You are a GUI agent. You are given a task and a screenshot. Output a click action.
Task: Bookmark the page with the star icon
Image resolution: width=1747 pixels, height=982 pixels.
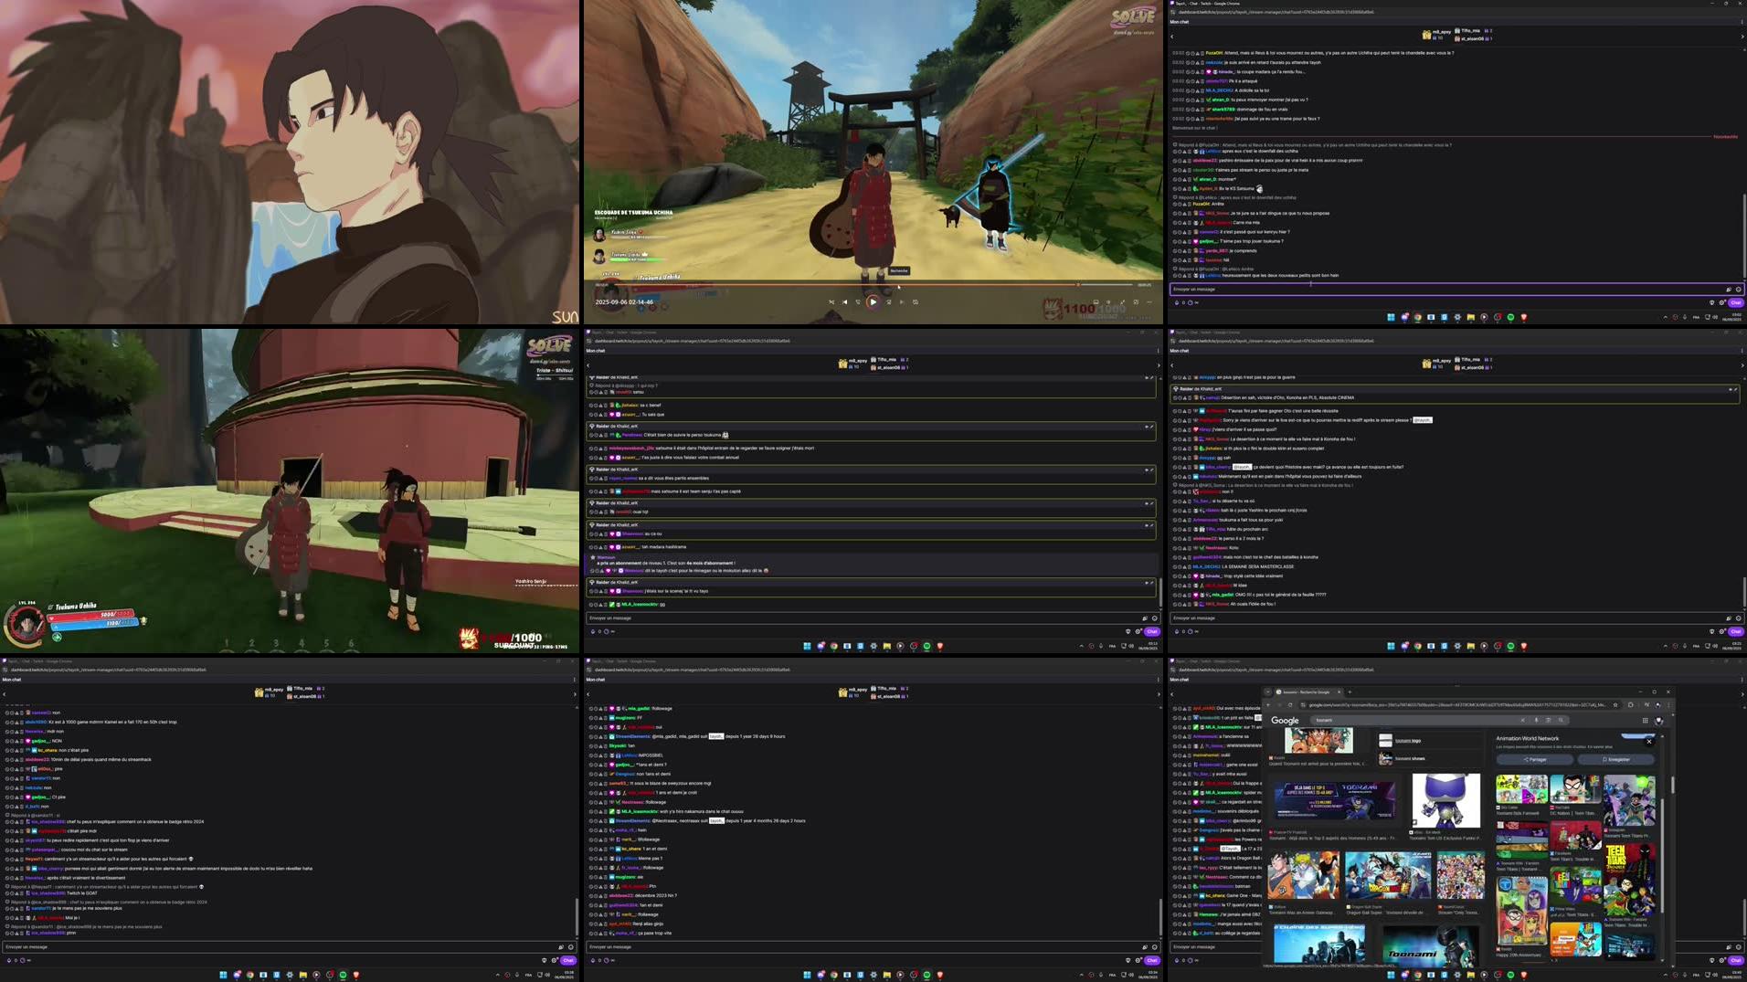(1615, 705)
